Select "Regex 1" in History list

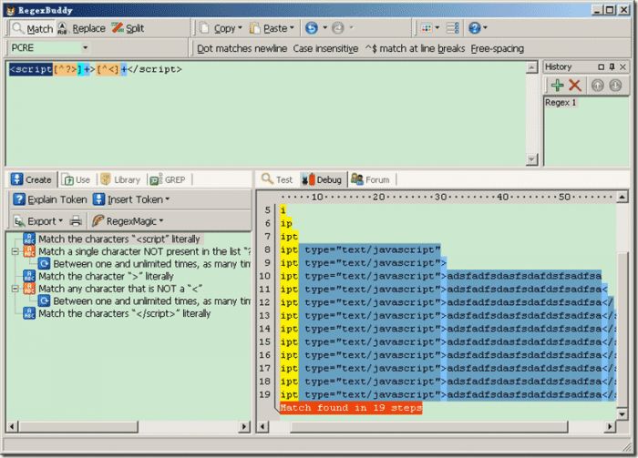tap(564, 102)
